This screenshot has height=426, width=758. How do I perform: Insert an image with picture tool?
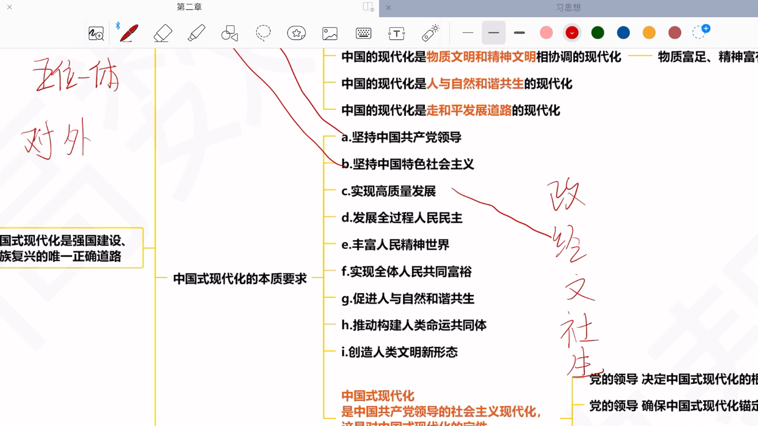coord(330,34)
